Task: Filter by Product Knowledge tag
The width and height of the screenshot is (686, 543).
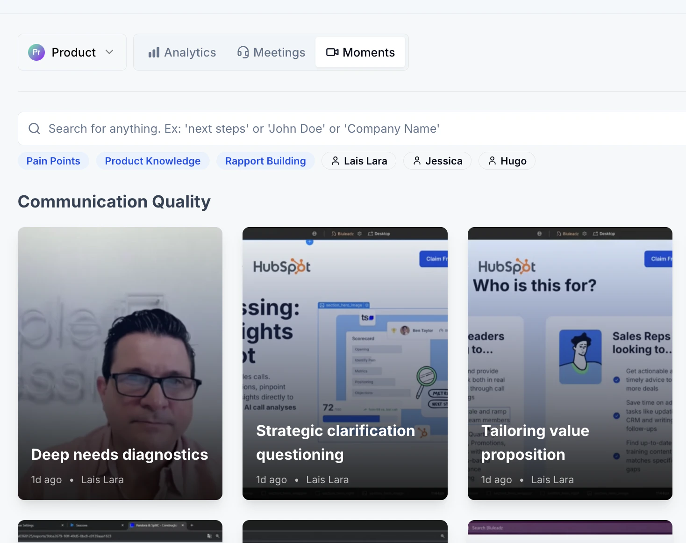Action: coord(153,161)
